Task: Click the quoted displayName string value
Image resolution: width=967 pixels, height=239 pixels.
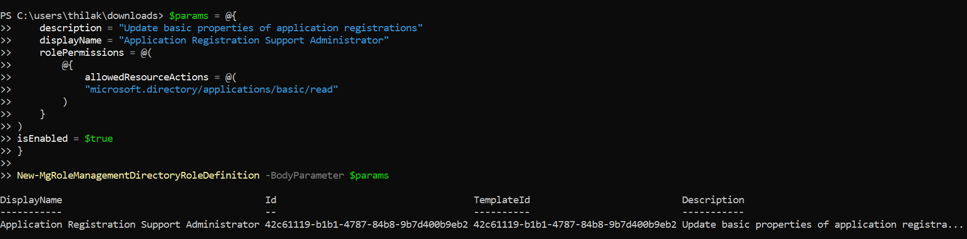Action: tap(254, 40)
